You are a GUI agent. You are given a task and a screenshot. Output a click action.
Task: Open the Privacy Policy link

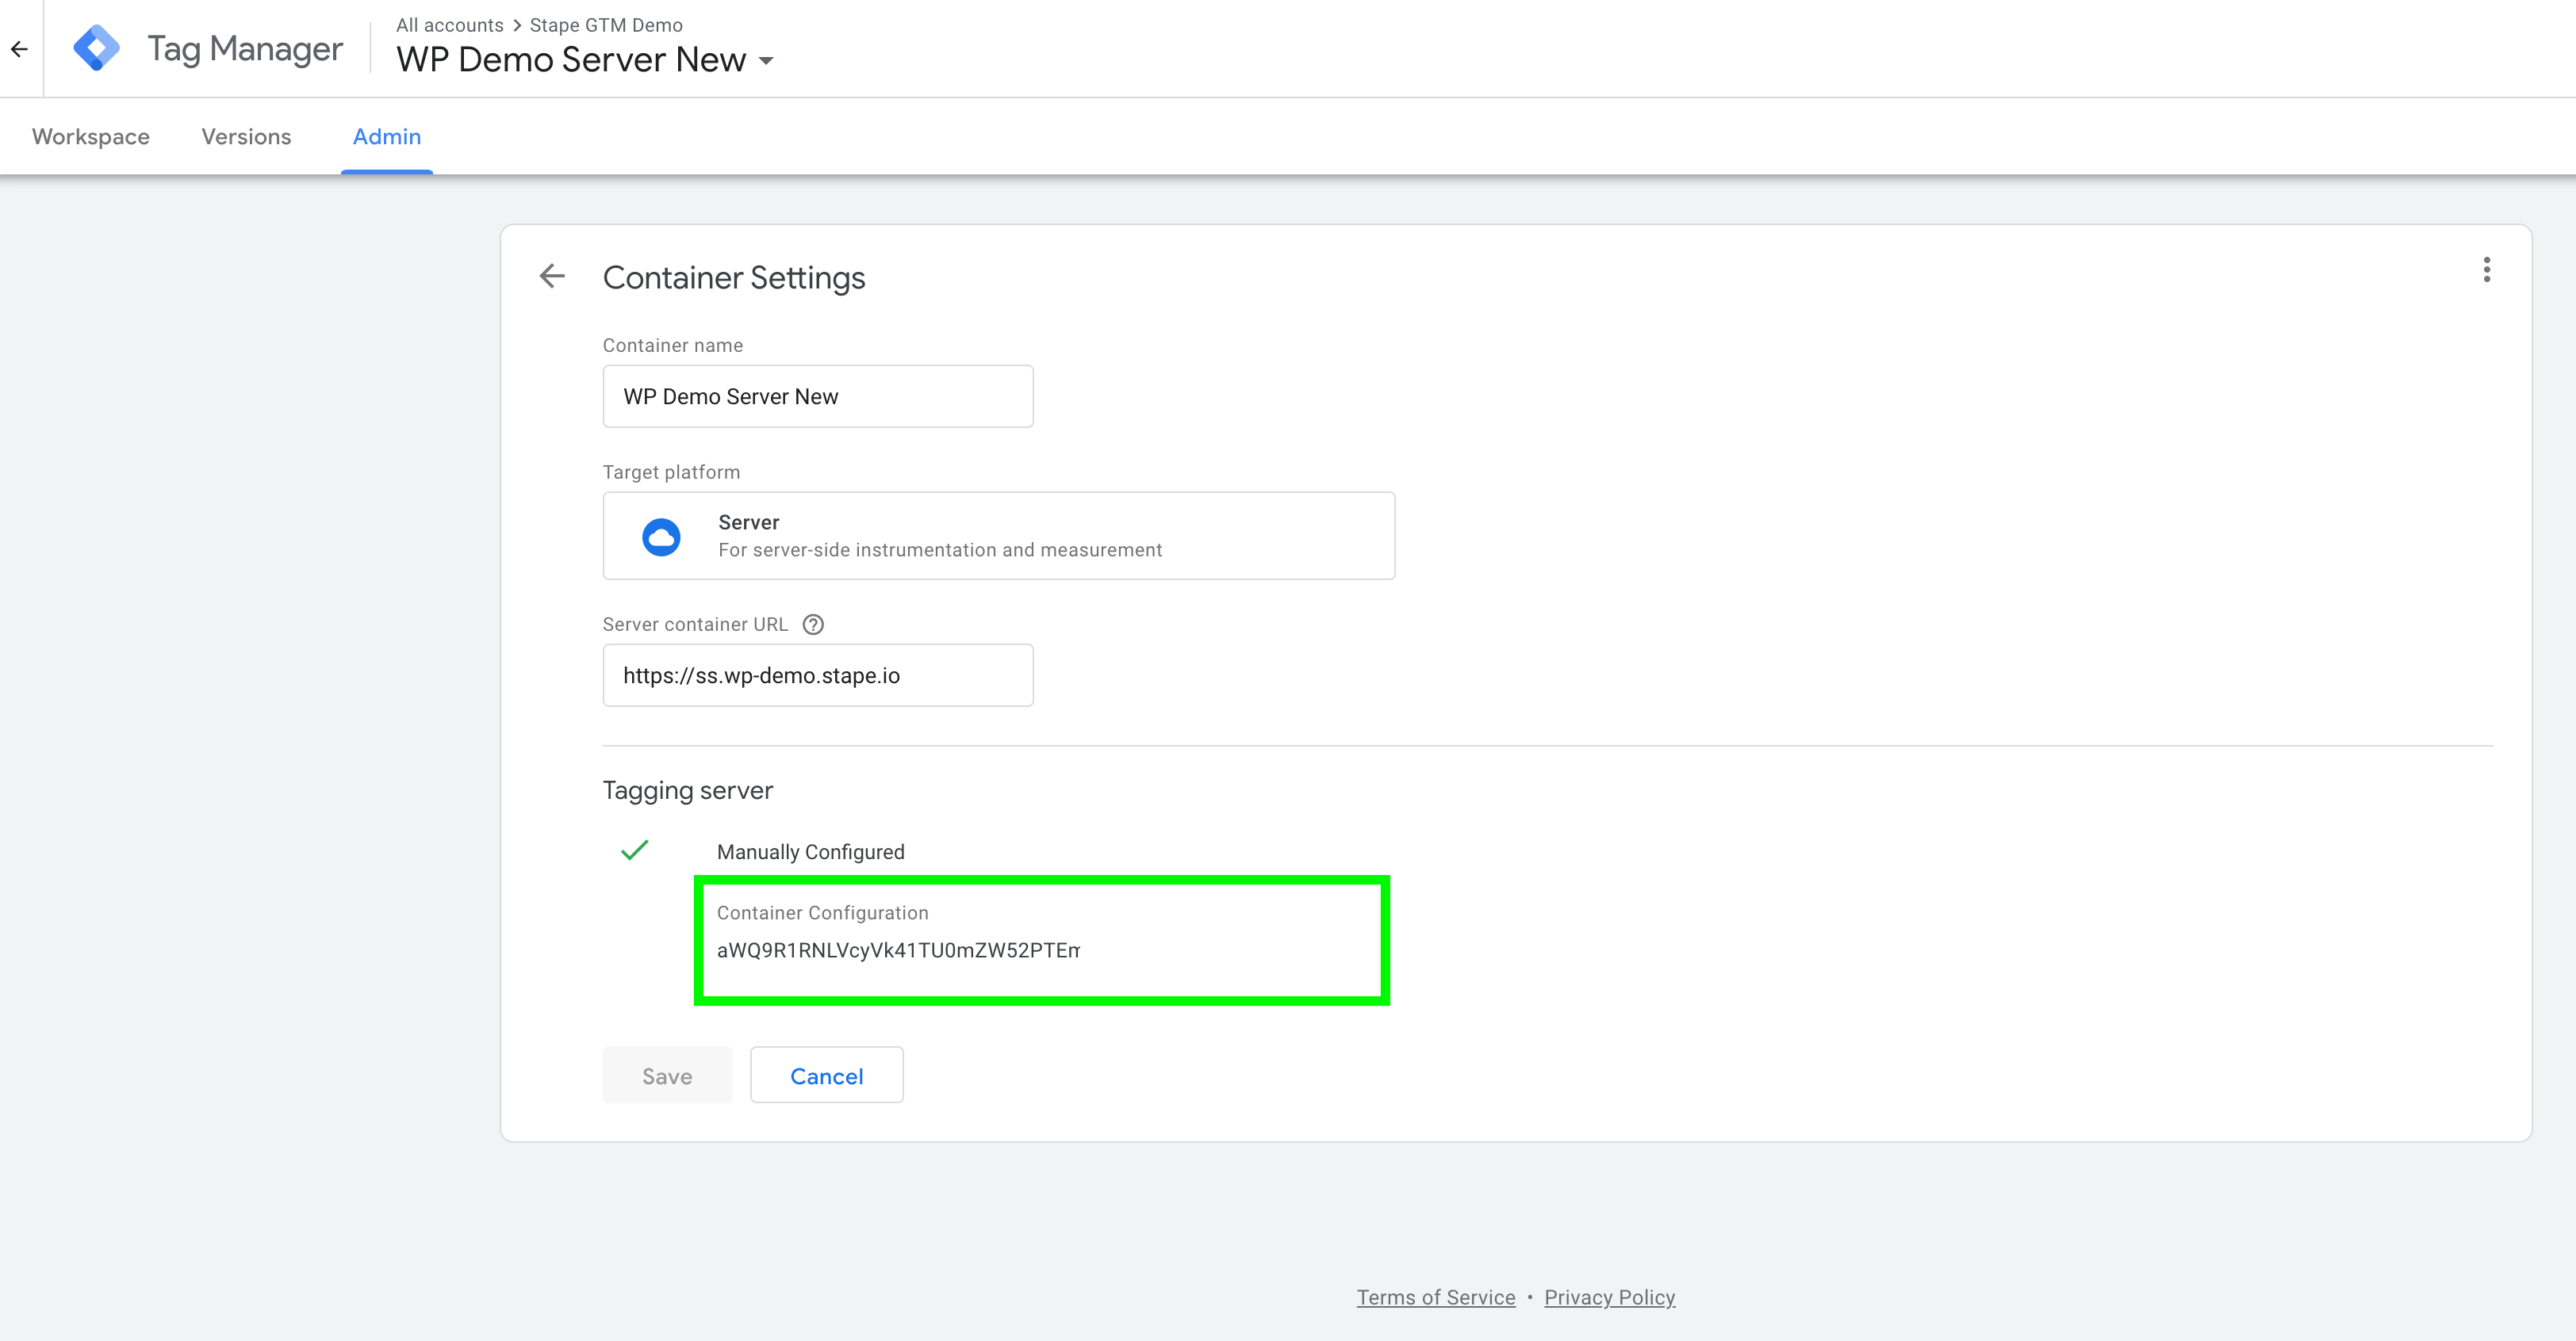pyautogui.click(x=1609, y=1297)
